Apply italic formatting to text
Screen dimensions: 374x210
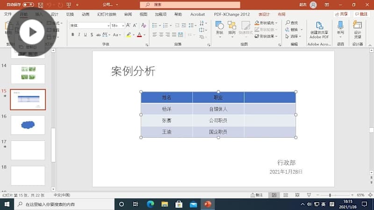(79, 35)
